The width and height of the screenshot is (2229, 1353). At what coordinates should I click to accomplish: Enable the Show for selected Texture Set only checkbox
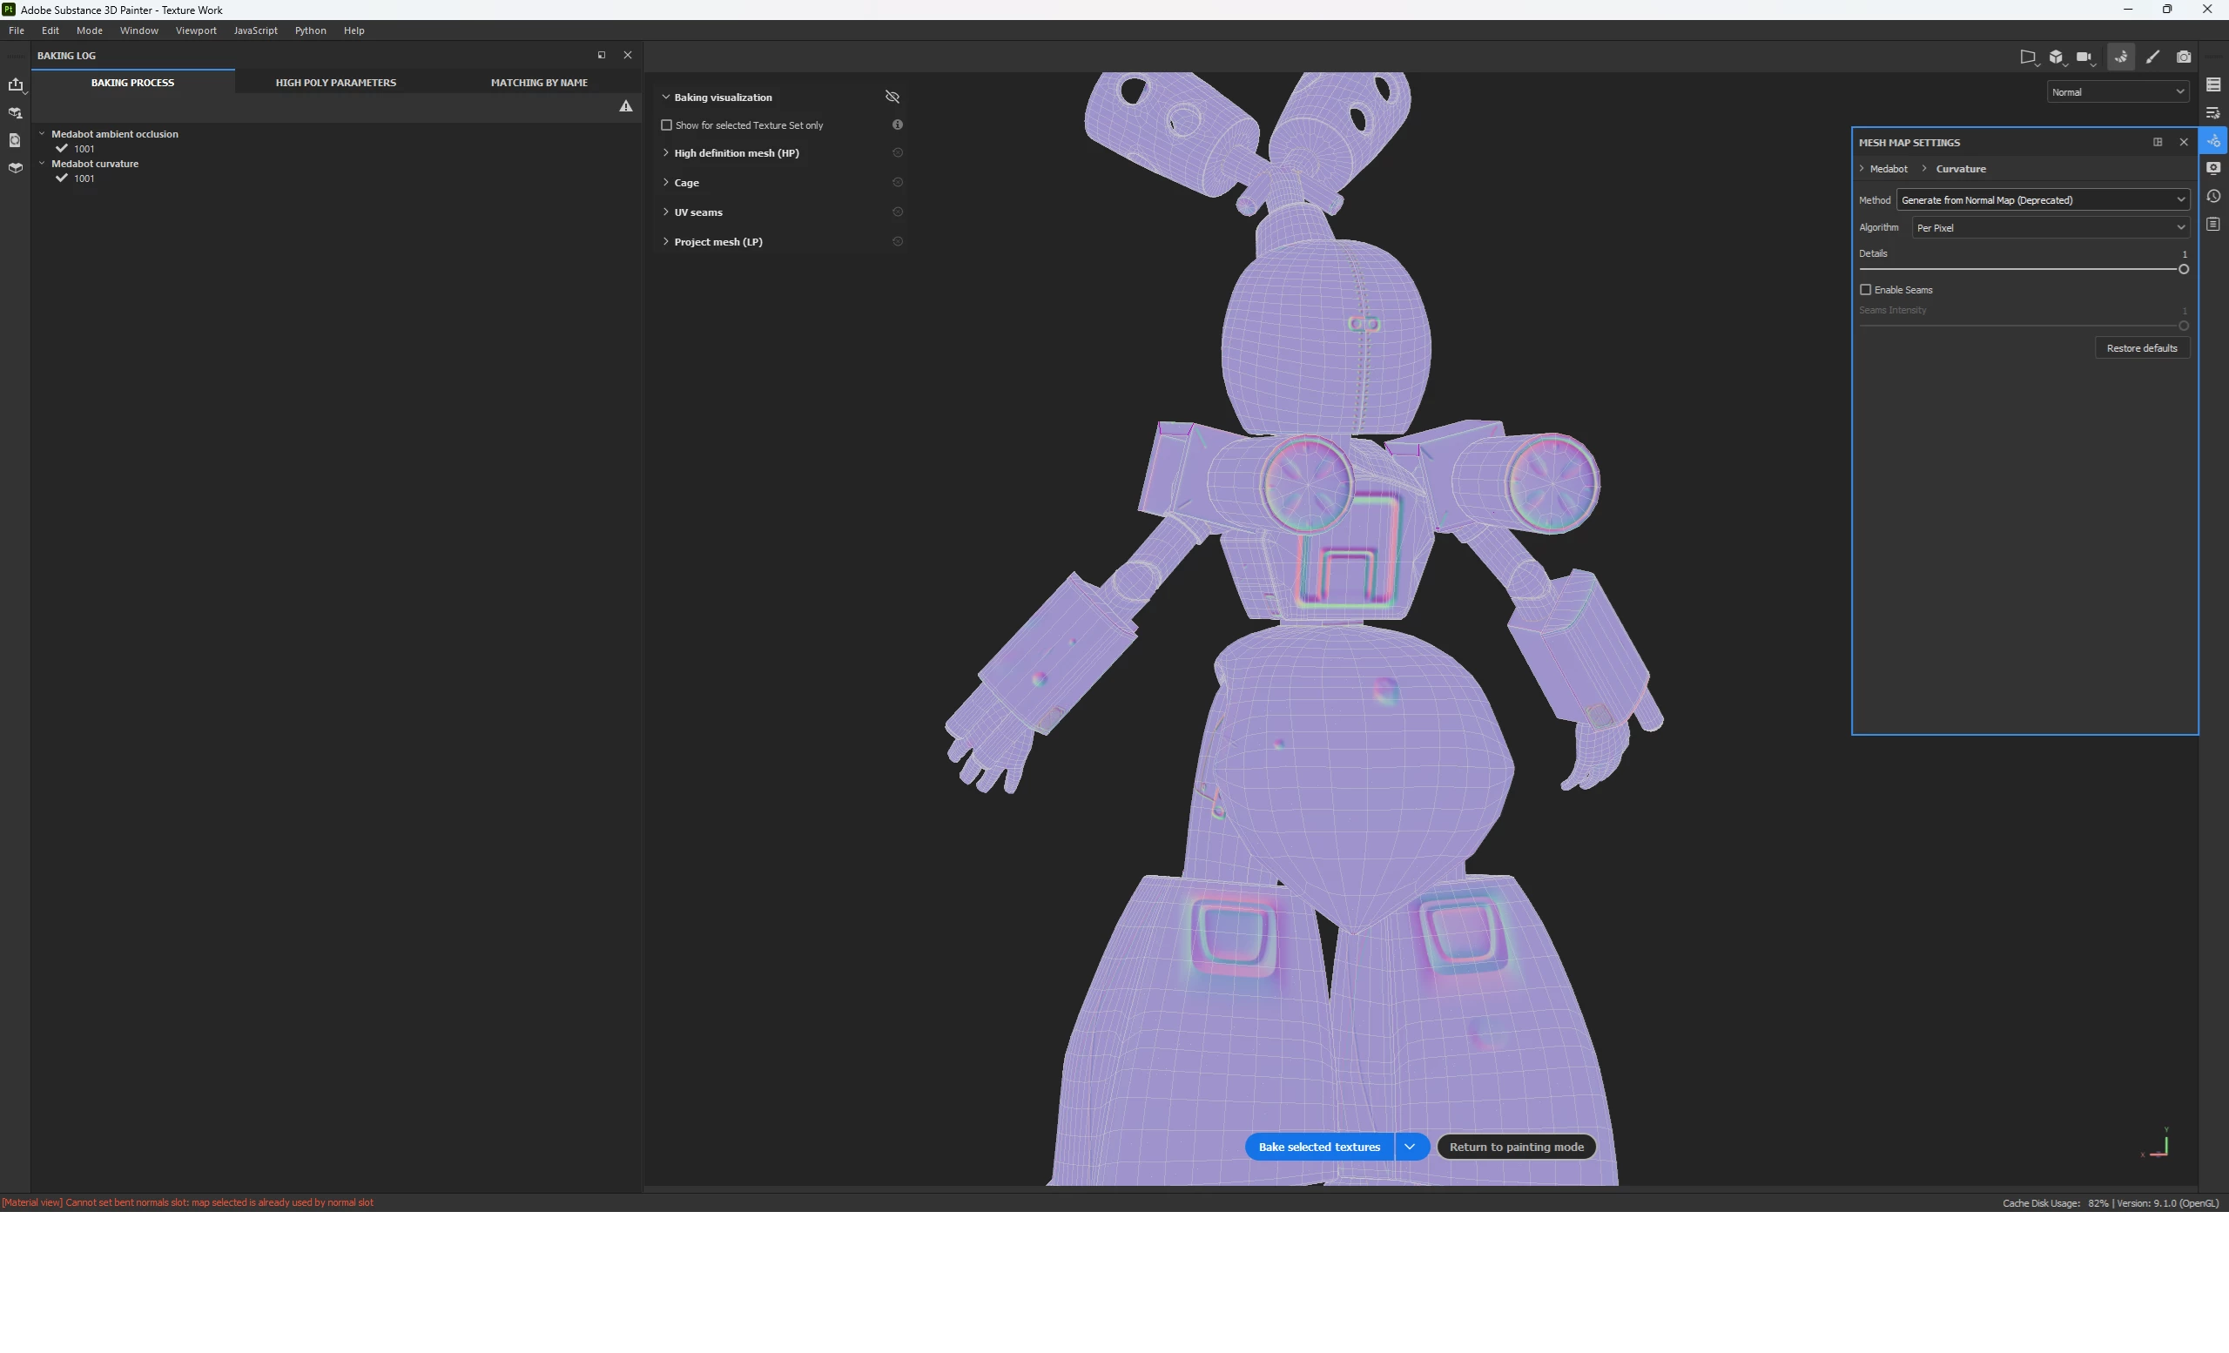click(x=667, y=125)
